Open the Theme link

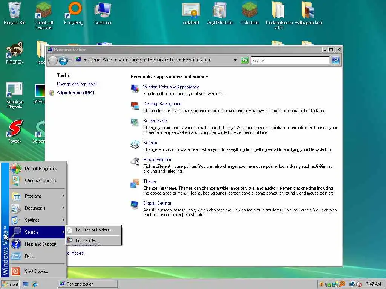pyautogui.click(x=149, y=181)
